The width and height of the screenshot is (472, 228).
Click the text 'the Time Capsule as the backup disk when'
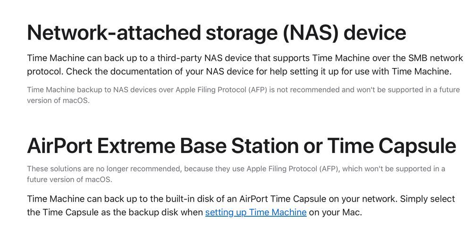click(x=115, y=212)
